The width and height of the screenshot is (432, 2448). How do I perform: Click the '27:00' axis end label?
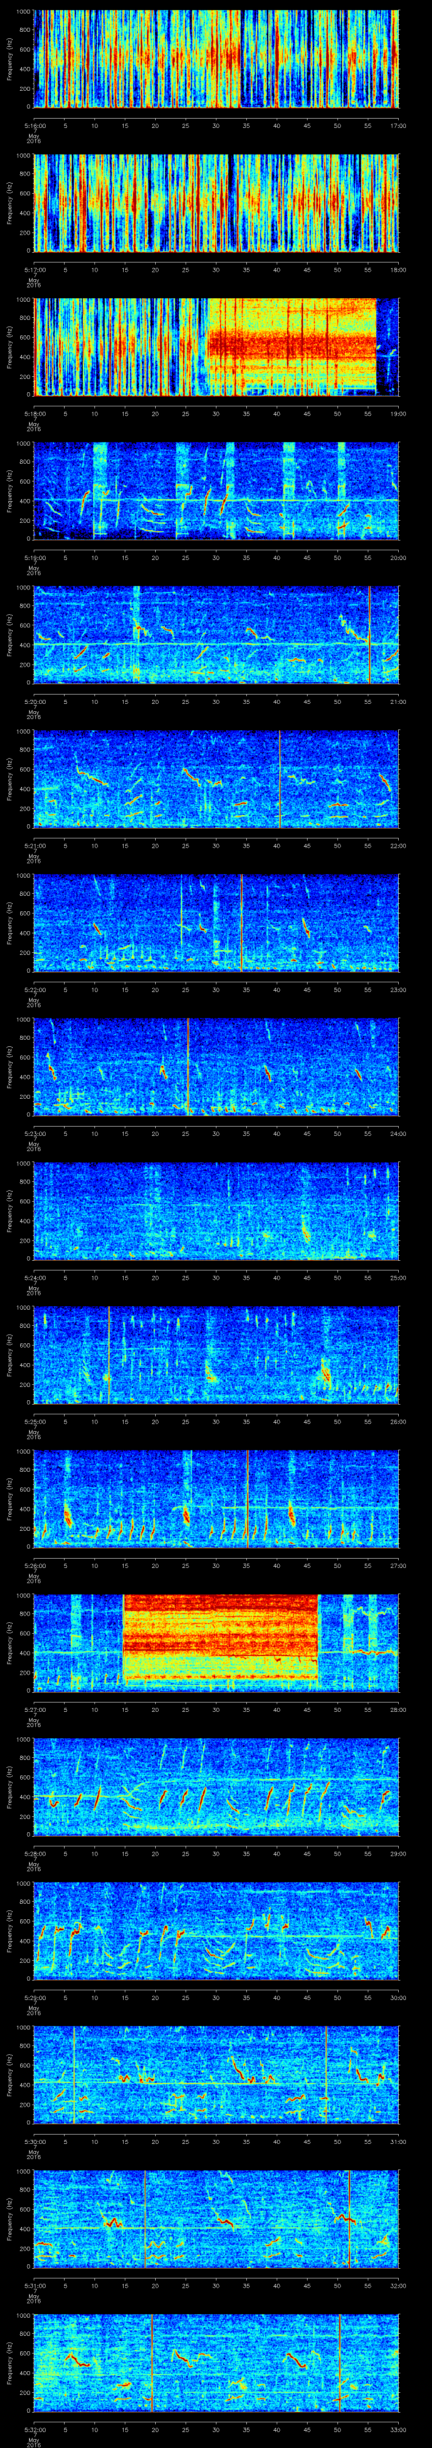399,1565
